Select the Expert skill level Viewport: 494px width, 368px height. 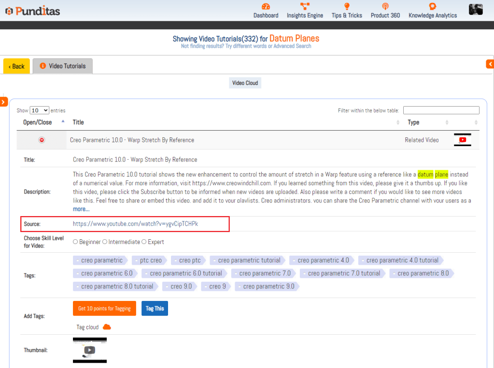(x=144, y=242)
